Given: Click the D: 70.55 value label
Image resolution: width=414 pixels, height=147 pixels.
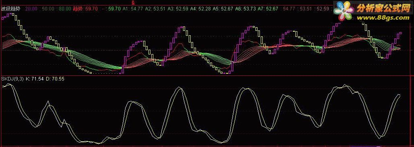Looking at the screenshot, I should point(55,79).
